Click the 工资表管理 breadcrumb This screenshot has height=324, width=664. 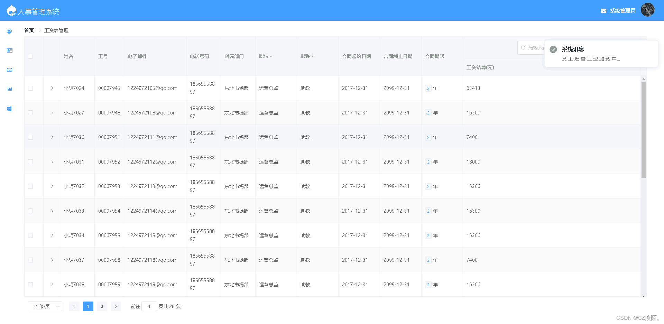(56, 30)
